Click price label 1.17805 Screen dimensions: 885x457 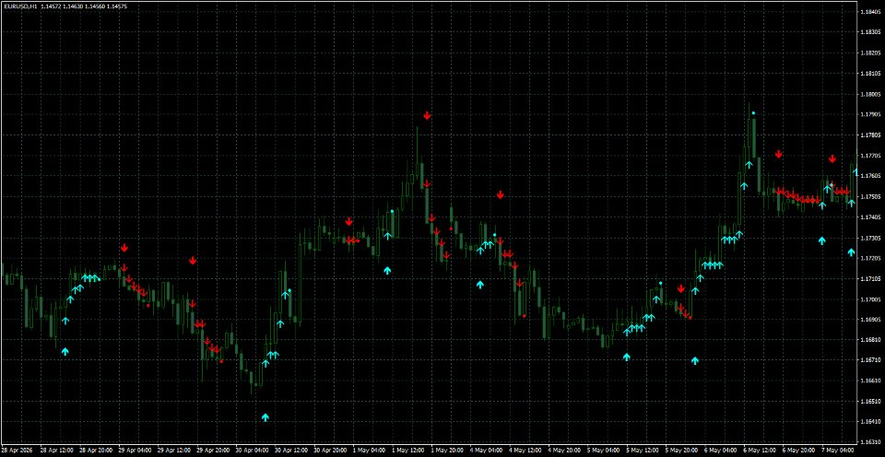point(869,135)
